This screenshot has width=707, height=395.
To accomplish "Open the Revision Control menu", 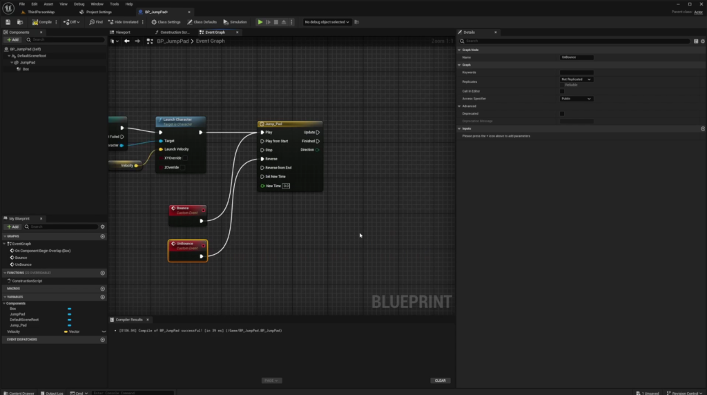I will (x=684, y=393).
